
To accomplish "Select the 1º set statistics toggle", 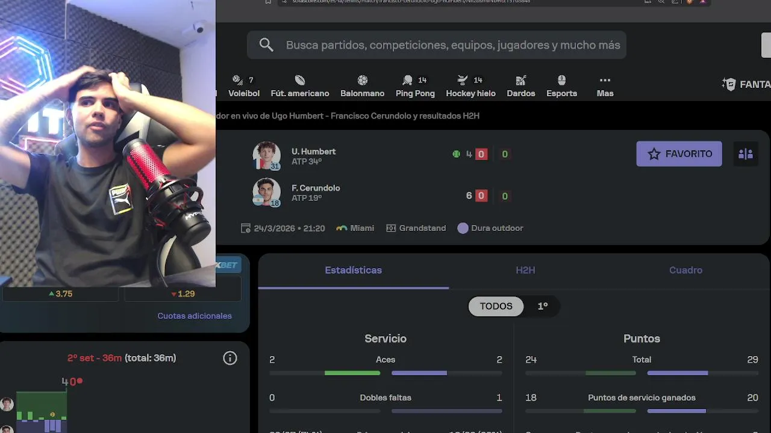I will click(542, 306).
